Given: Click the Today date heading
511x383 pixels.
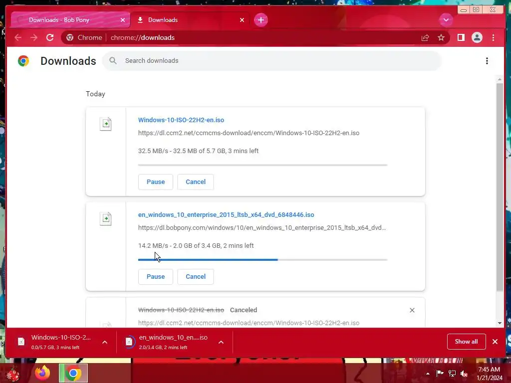Looking at the screenshot, I should pos(95,94).
